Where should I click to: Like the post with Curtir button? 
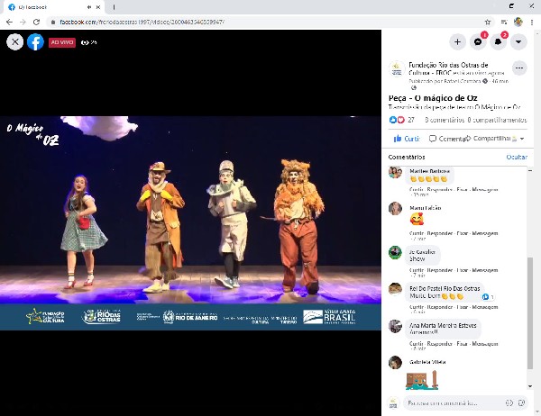tap(406, 139)
